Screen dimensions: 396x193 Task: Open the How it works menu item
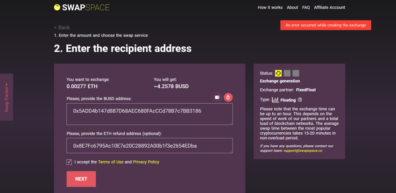270,7
